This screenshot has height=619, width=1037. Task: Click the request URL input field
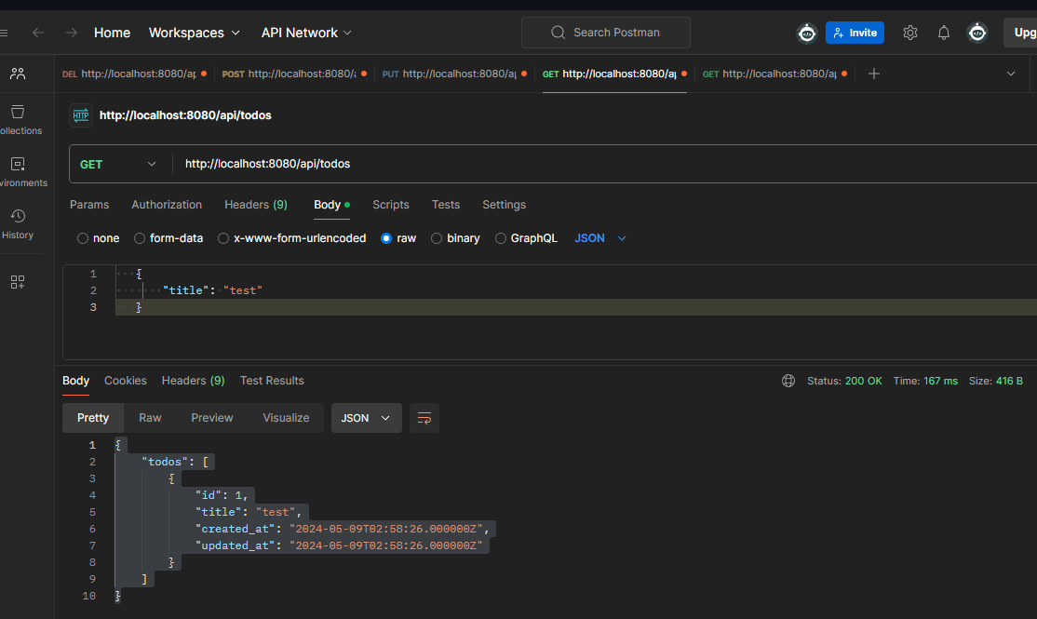[605, 164]
